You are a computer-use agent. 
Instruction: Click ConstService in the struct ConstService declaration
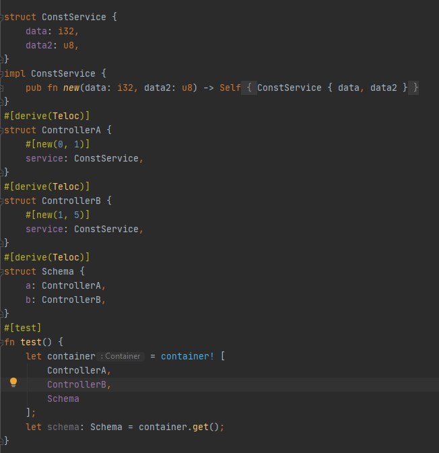tap(73, 17)
